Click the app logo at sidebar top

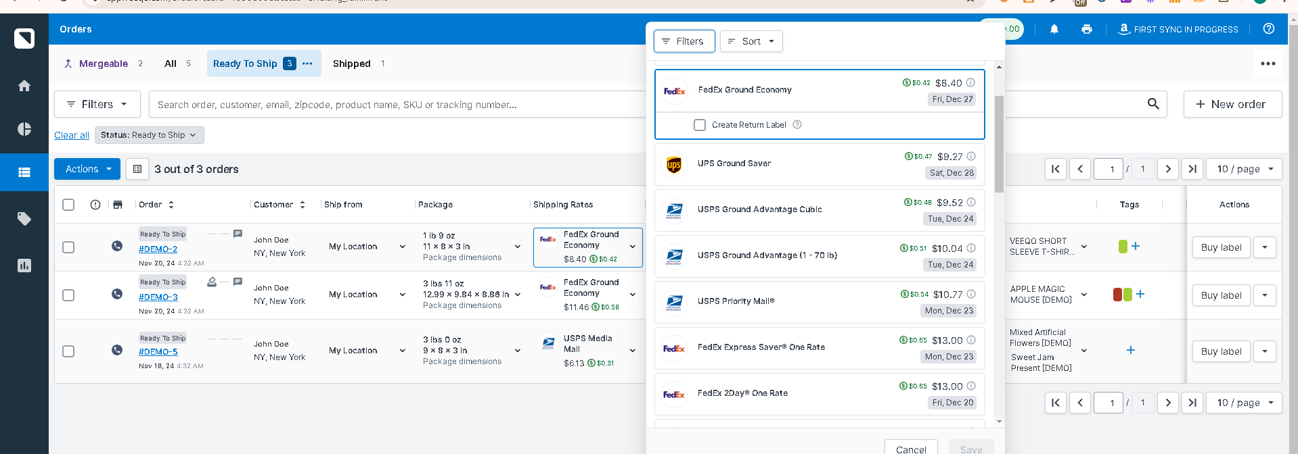pos(24,39)
